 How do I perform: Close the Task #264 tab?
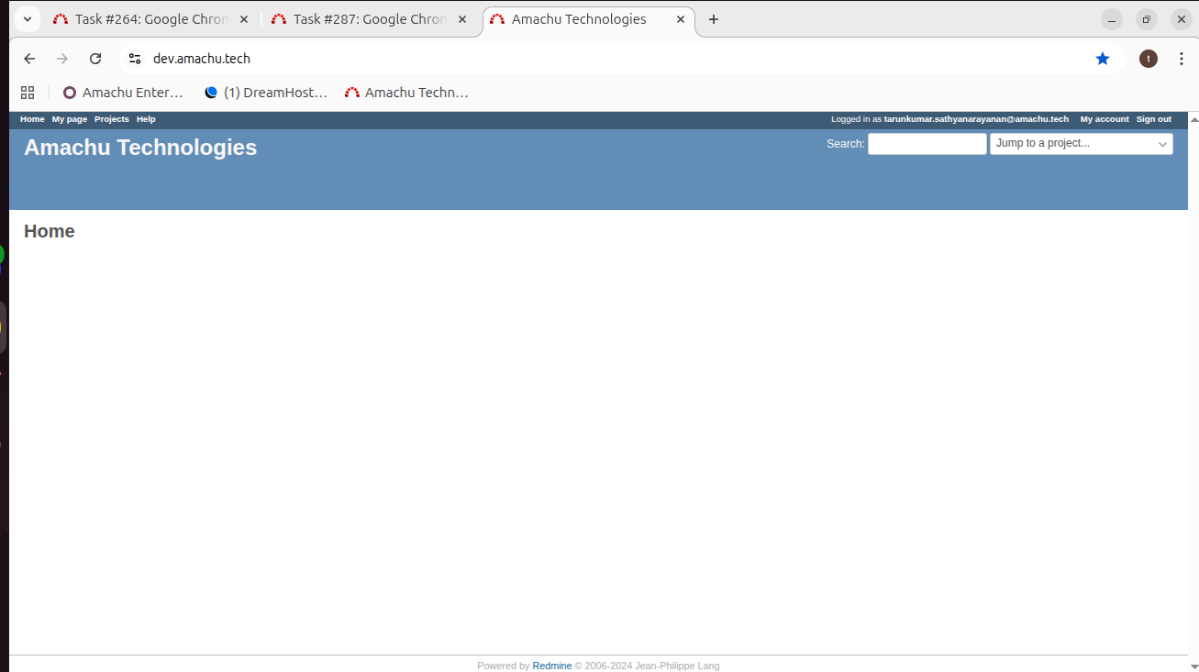coord(244,19)
